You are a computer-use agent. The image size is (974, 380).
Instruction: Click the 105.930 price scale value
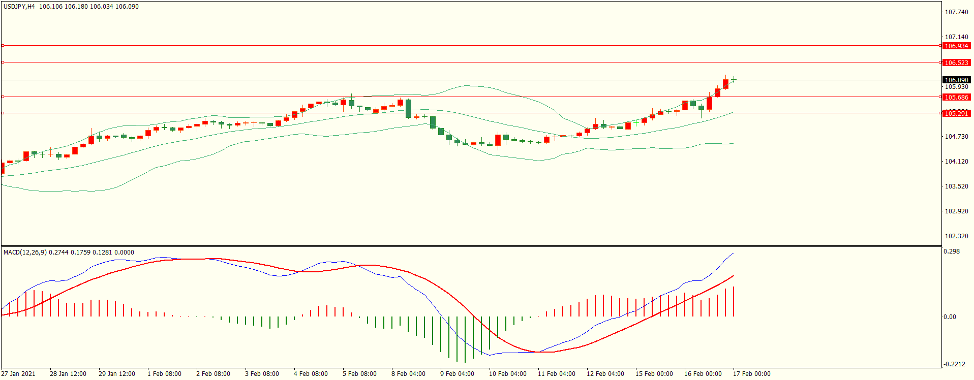pos(956,87)
